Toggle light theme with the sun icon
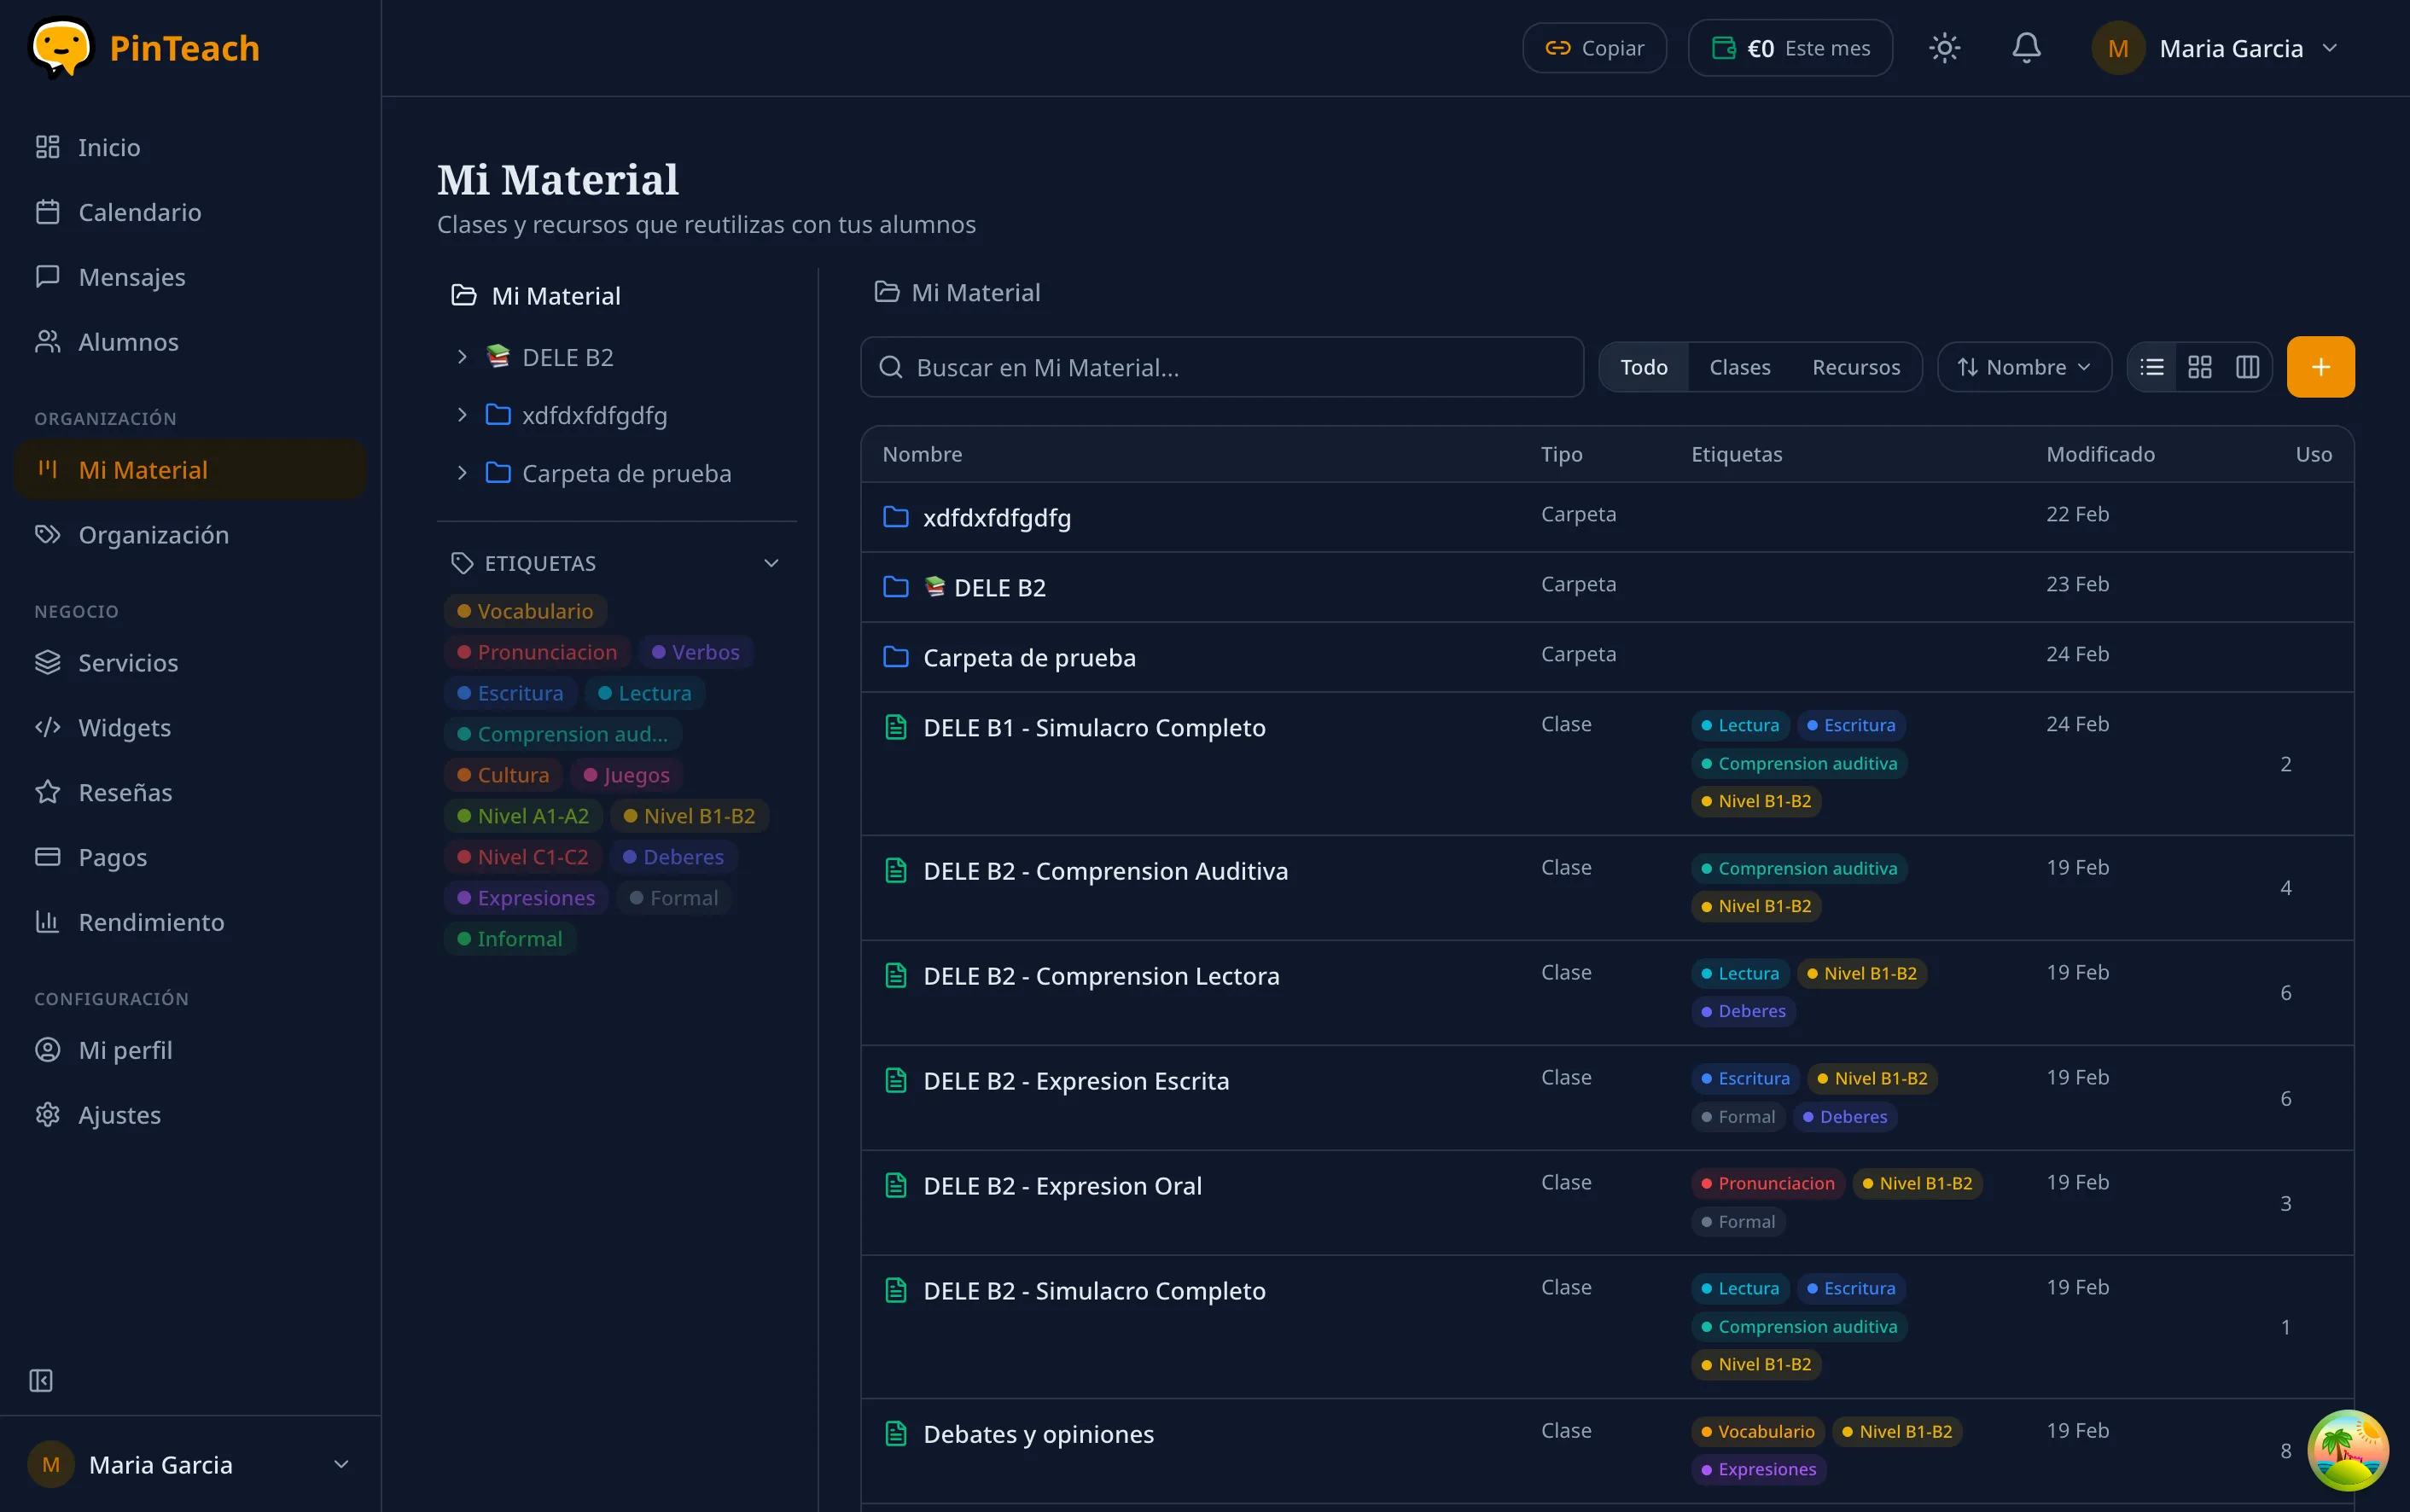The image size is (2410, 1512). [x=1943, y=47]
